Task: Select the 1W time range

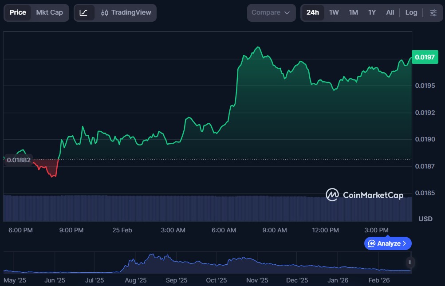Action: 334,12
